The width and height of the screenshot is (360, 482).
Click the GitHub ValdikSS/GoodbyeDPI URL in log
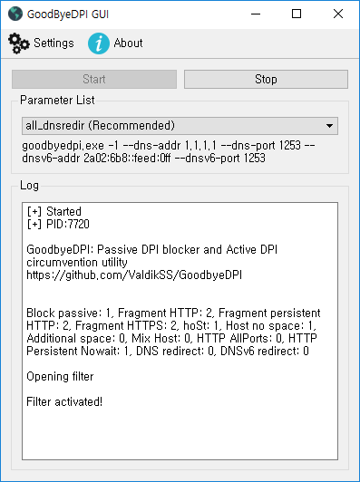click(x=134, y=275)
